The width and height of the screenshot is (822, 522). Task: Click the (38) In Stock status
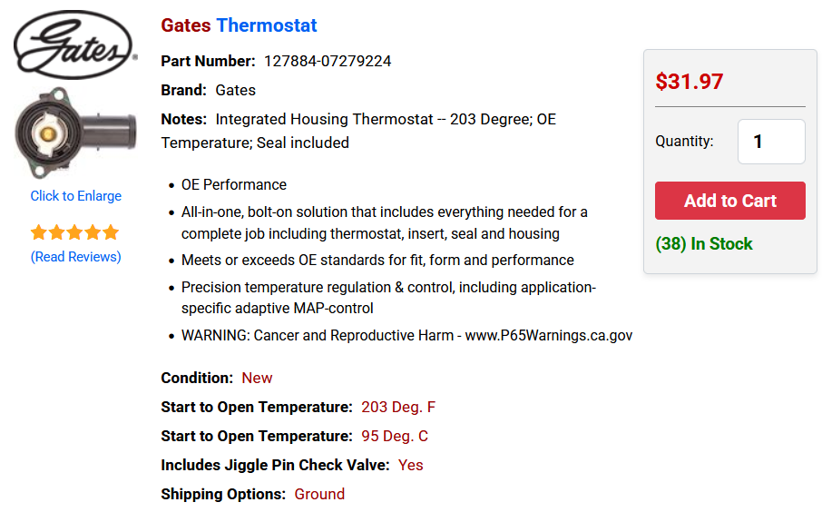coord(704,244)
